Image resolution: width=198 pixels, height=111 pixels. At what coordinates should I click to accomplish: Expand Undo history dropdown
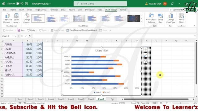(37, 30)
